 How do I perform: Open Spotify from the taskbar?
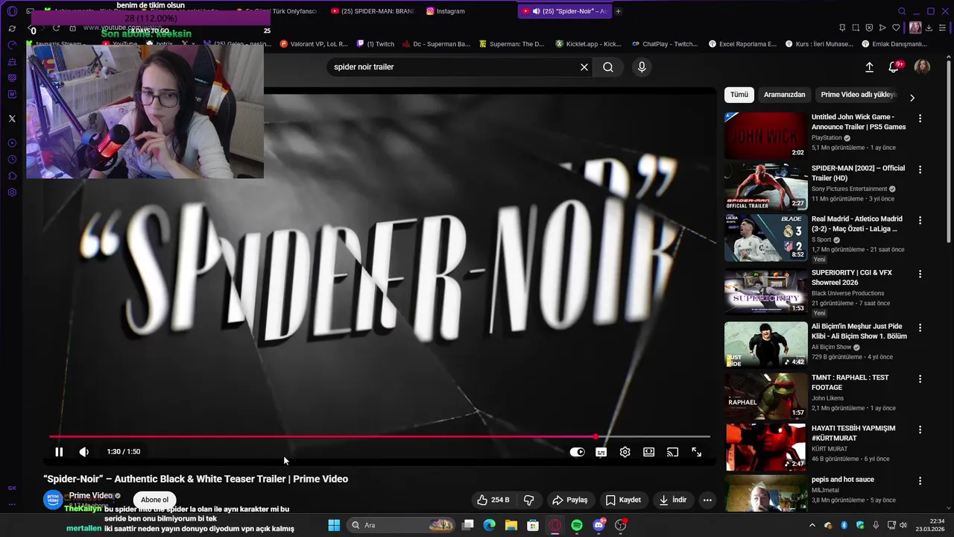point(577,525)
